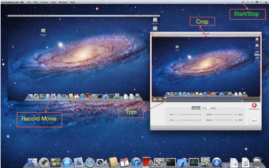The height and width of the screenshot is (168, 269).
Task: Click the video preview in Record window
Action: click(206, 66)
